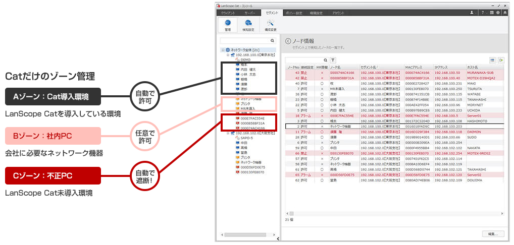Collapse the 192.168.102.0【大阪支社】 segment
Viewport: 514px width, 245px height.
[228, 133]
